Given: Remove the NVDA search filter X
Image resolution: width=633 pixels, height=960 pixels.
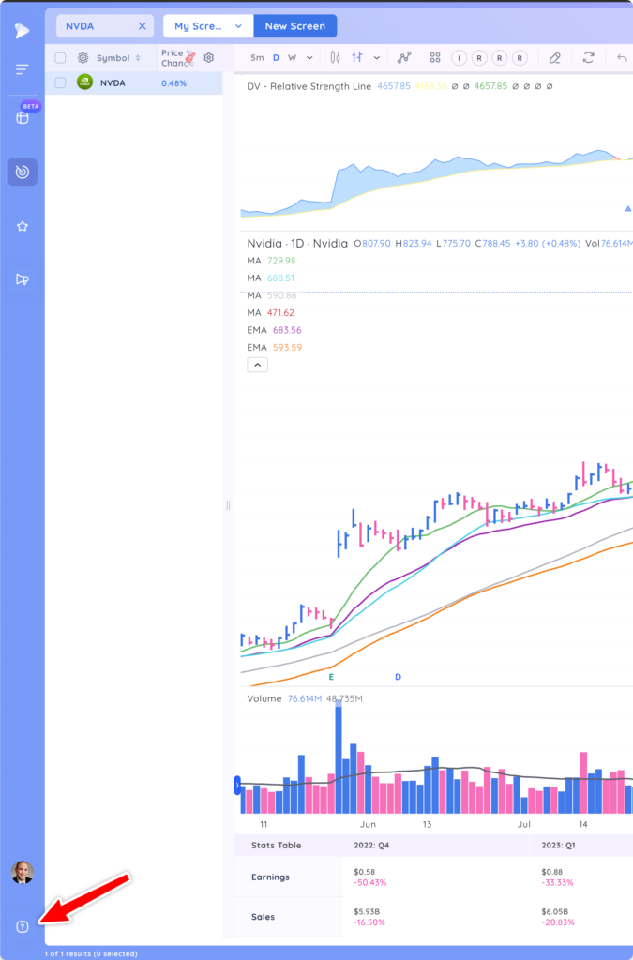Looking at the screenshot, I should pos(142,26).
